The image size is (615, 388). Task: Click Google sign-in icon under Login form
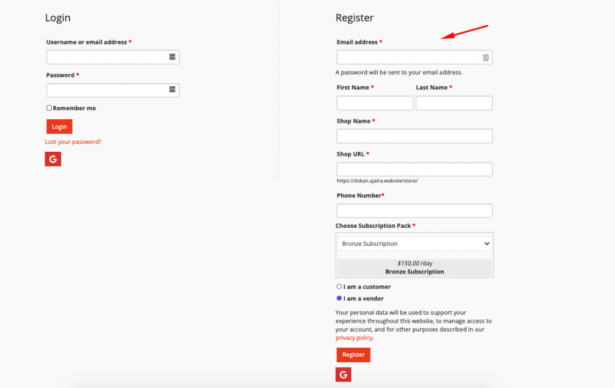(x=53, y=159)
